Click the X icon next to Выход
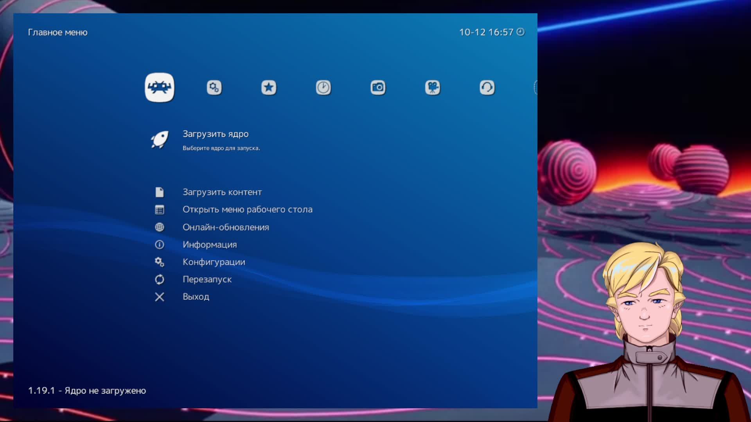 click(x=160, y=297)
